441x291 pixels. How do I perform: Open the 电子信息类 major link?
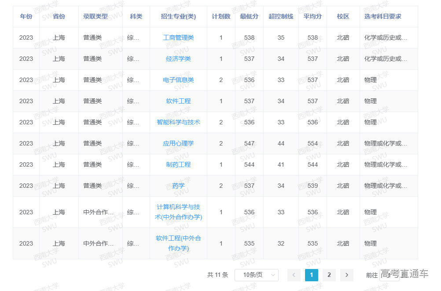(178, 80)
